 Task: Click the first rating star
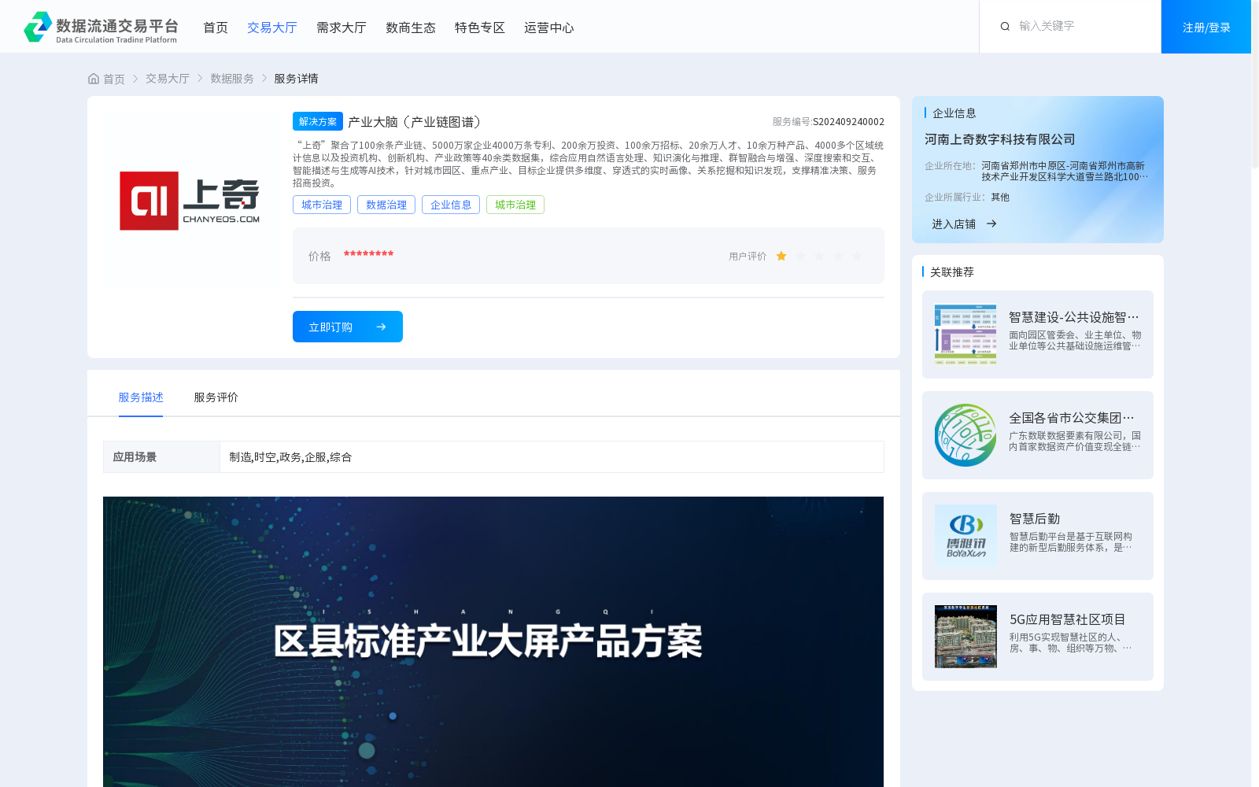pos(781,256)
